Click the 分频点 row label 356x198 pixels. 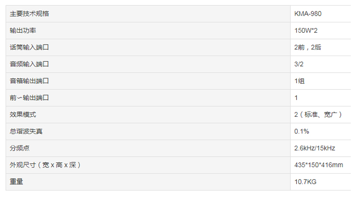pyautogui.click(x=19, y=148)
